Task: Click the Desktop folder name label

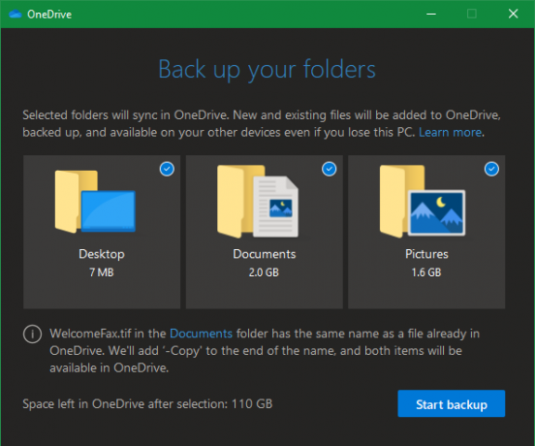Action: (102, 254)
